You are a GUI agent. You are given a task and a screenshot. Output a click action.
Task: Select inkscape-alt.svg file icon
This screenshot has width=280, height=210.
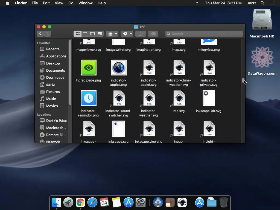coord(209,98)
